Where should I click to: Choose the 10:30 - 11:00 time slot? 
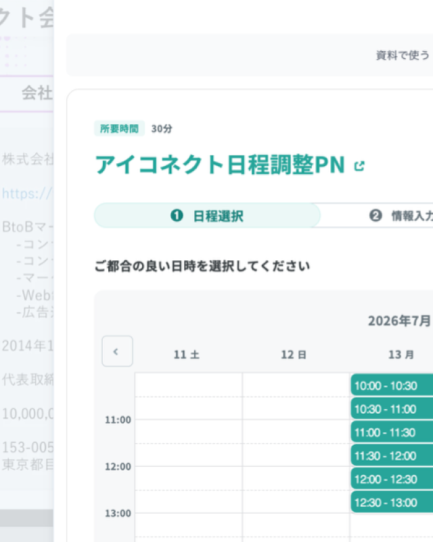pos(392,409)
